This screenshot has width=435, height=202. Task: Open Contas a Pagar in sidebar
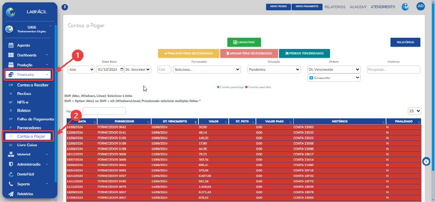28,136
